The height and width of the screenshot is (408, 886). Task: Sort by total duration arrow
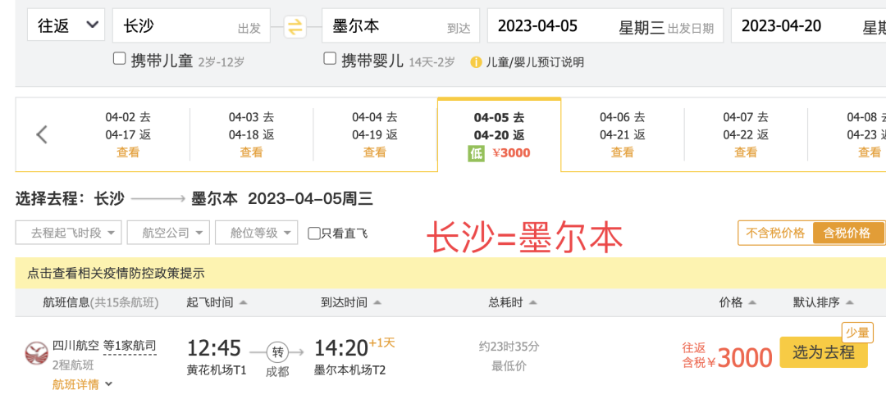tap(532, 303)
